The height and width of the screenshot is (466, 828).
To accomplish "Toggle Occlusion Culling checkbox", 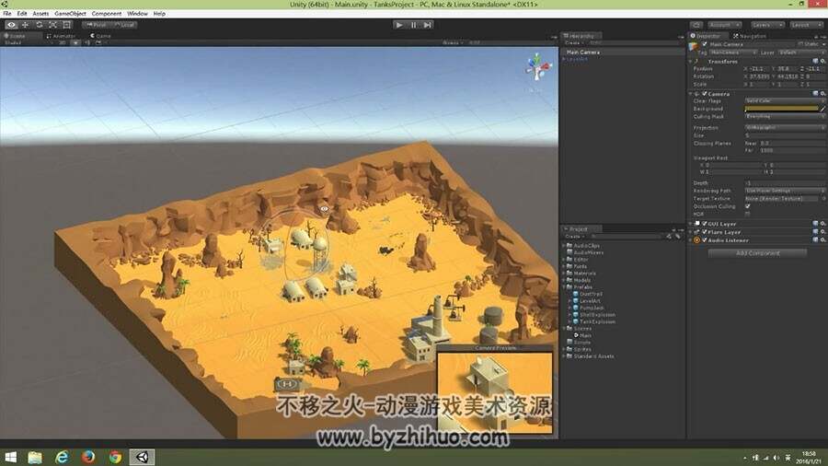I will coord(748,206).
